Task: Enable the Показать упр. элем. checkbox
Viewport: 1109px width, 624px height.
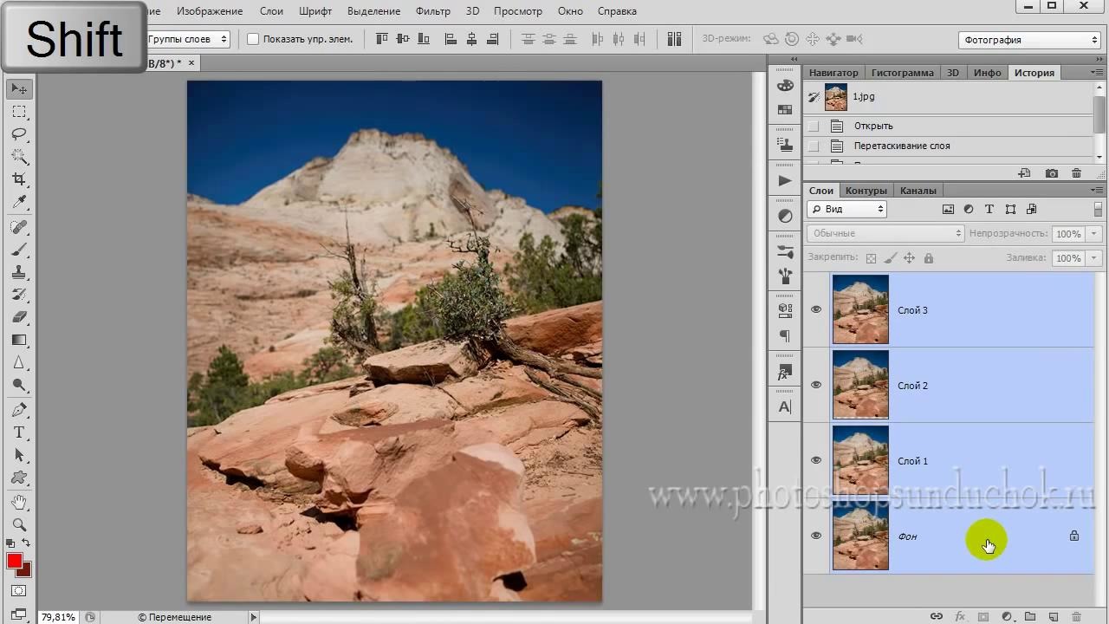Action: pos(253,39)
